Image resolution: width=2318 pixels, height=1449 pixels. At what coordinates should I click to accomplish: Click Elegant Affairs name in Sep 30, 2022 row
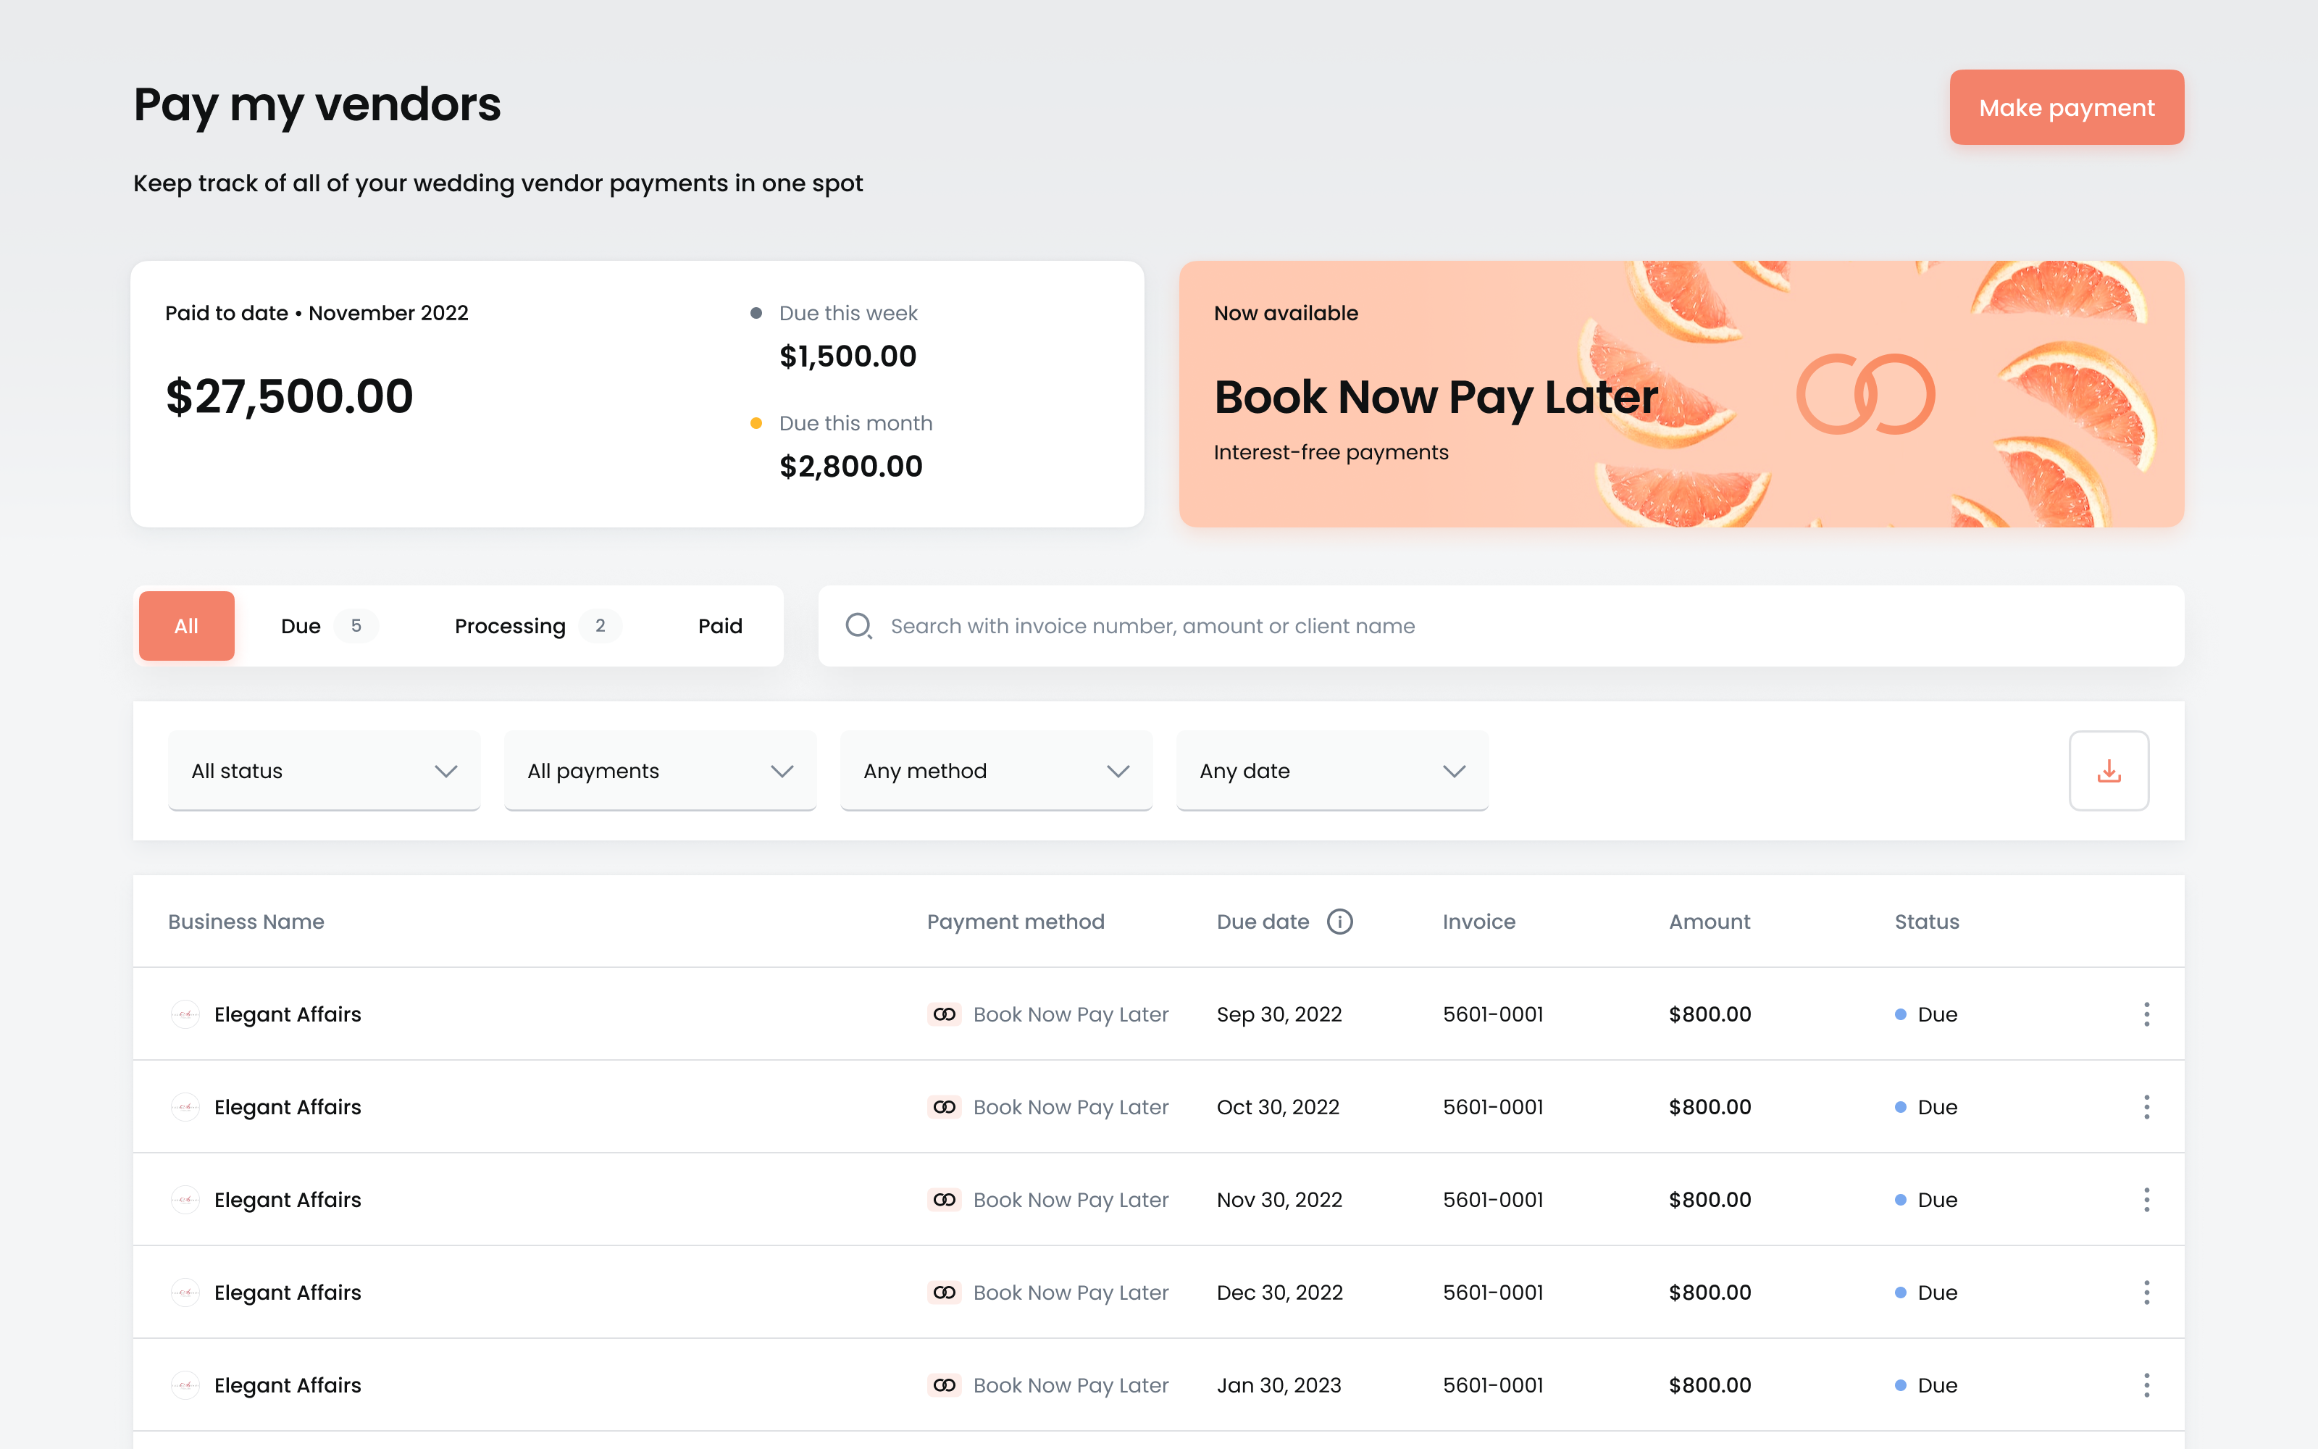click(x=288, y=1014)
